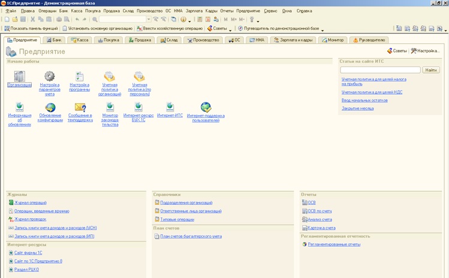This screenshot has height=278, width=449.
Task: Click the Найти button in ИТС panel
Action: (x=430, y=70)
